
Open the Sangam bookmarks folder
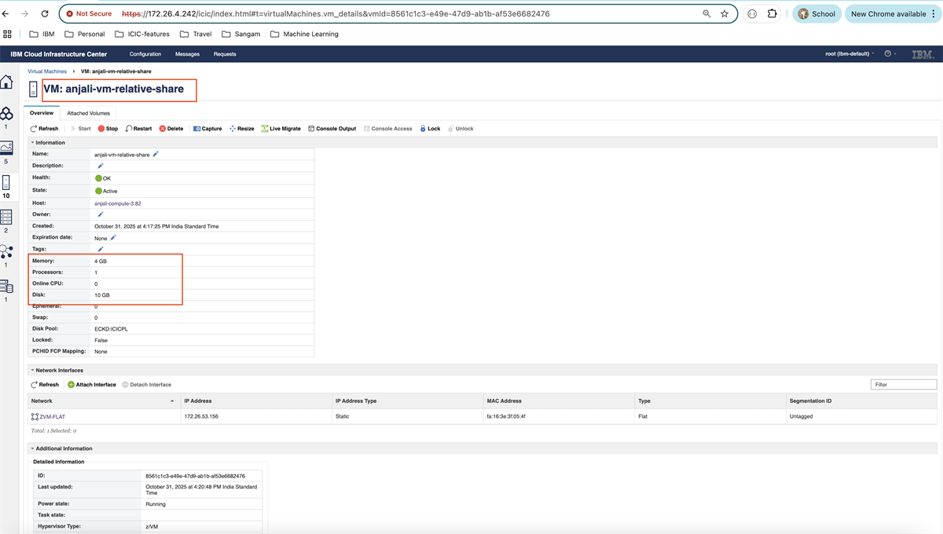[x=240, y=34]
